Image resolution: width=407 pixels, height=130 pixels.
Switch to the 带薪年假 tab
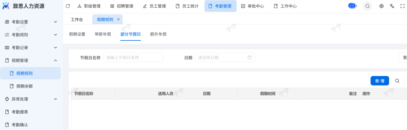click(x=103, y=34)
